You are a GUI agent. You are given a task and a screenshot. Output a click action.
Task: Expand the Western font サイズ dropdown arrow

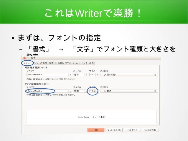tap(97, 75)
